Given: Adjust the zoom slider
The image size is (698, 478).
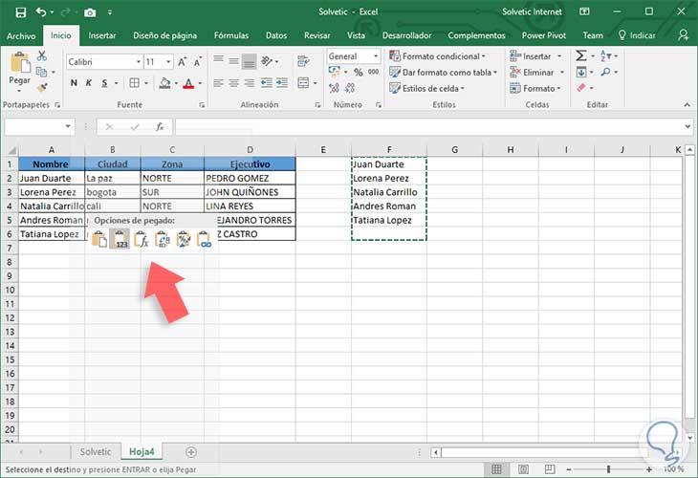Looking at the screenshot, I should pos(608,469).
